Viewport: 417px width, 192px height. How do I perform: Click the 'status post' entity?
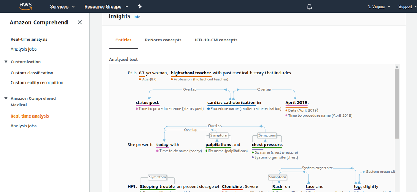(147, 102)
